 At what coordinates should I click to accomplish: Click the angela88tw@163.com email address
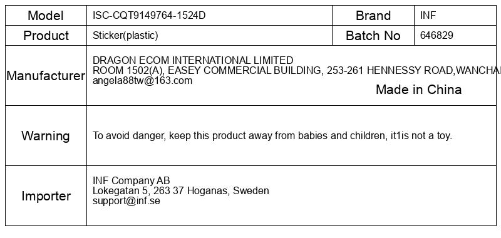click(x=143, y=81)
